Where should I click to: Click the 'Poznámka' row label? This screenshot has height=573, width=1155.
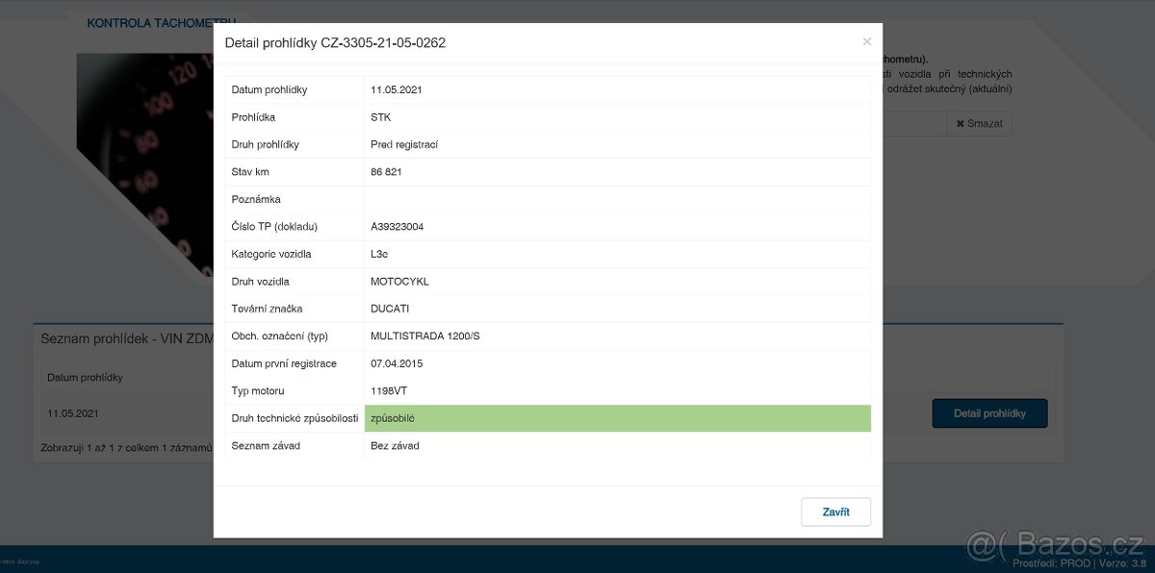256,199
